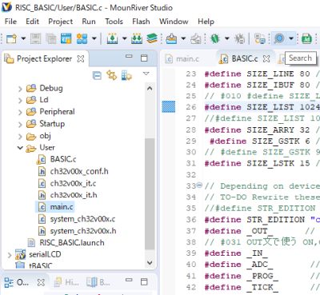Expand the Startup folder
The image size is (320, 295).
[20, 124]
